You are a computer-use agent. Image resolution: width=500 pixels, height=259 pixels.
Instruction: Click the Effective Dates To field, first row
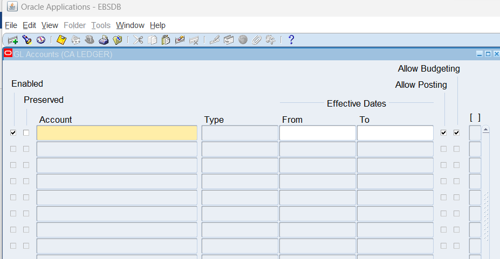tap(395, 133)
